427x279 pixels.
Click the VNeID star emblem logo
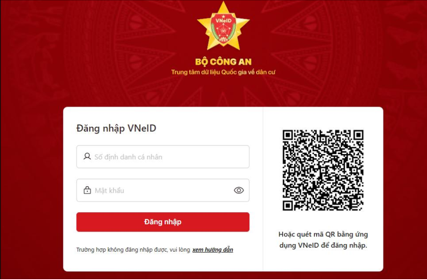tap(223, 26)
